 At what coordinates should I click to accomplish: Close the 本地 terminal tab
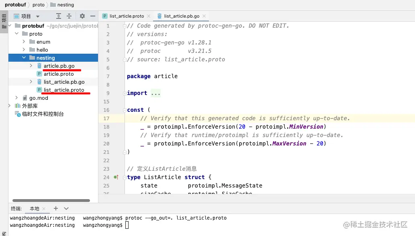[44, 208]
